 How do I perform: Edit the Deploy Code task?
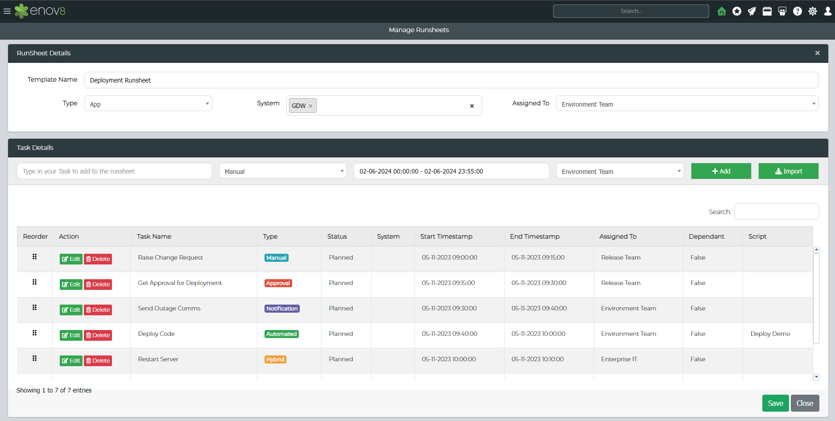[x=71, y=335]
